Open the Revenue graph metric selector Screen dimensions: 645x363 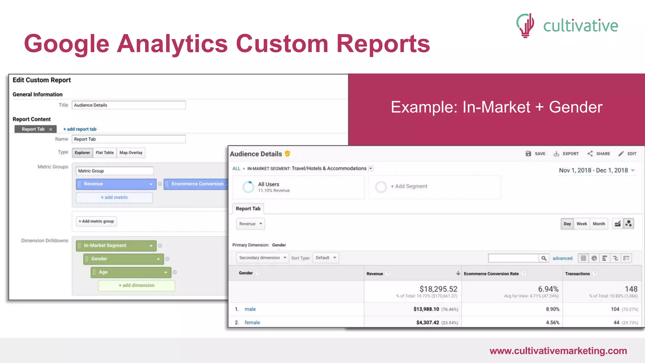(x=250, y=224)
